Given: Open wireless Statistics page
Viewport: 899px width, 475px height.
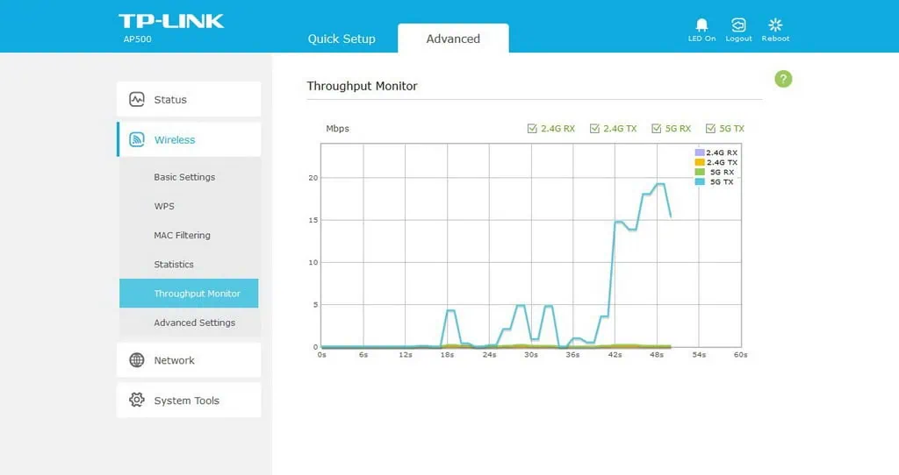Looking at the screenshot, I should pos(174,264).
